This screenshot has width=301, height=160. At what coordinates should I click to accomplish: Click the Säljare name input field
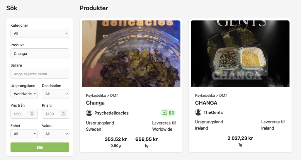coord(40,74)
